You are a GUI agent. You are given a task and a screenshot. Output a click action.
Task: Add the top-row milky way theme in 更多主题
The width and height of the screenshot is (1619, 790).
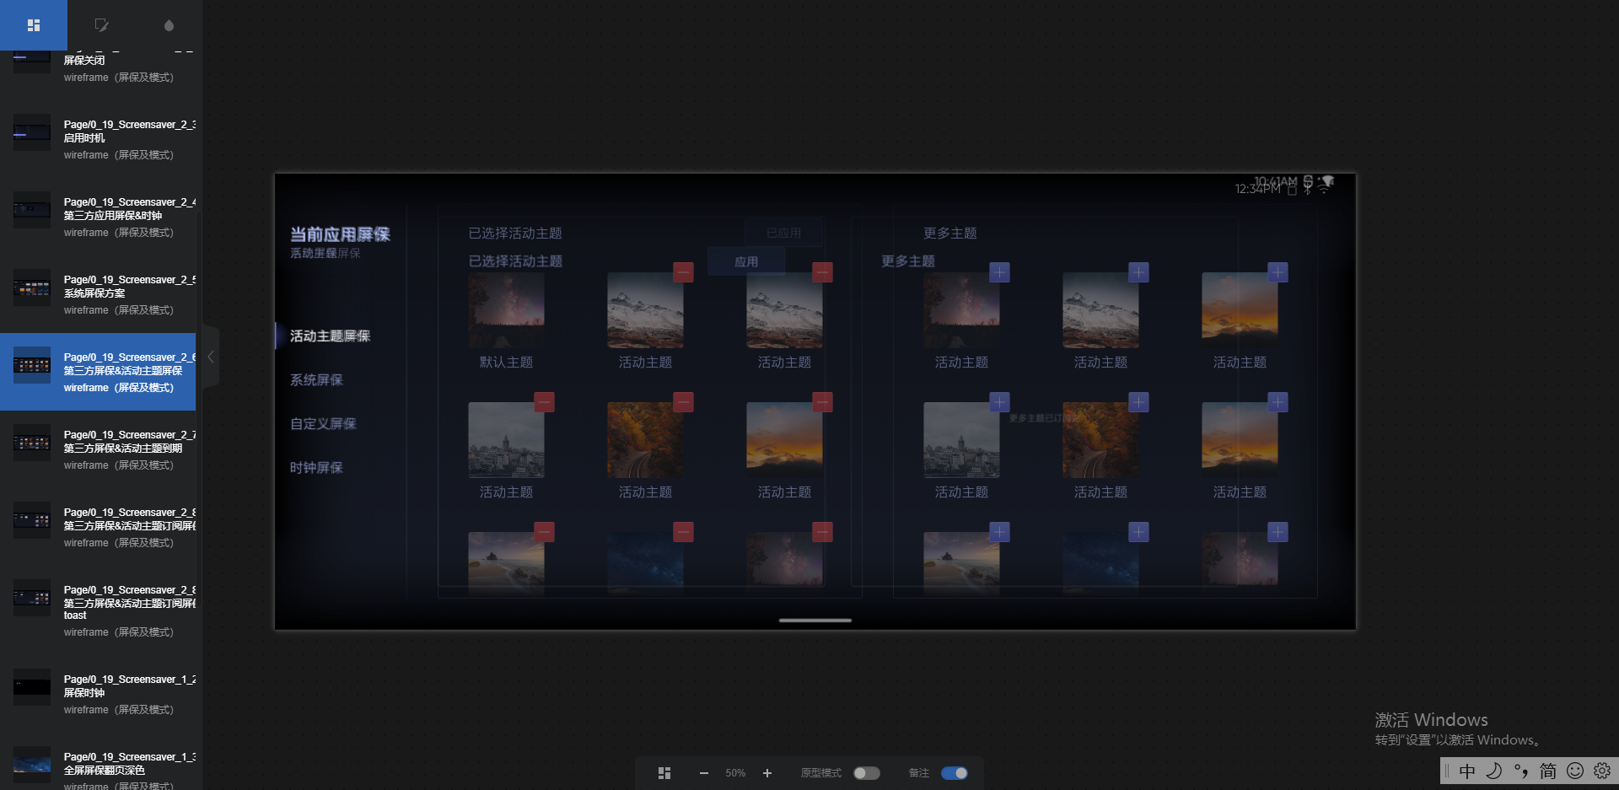point(999,272)
